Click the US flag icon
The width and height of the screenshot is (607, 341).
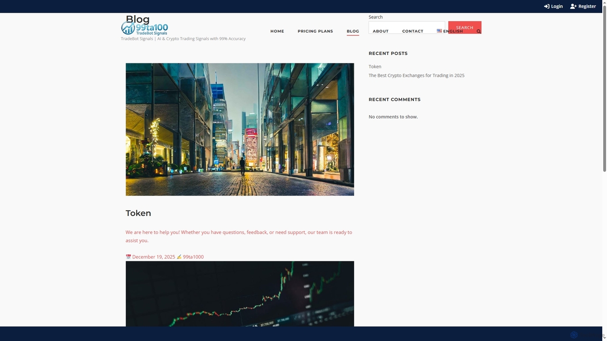click(439, 31)
